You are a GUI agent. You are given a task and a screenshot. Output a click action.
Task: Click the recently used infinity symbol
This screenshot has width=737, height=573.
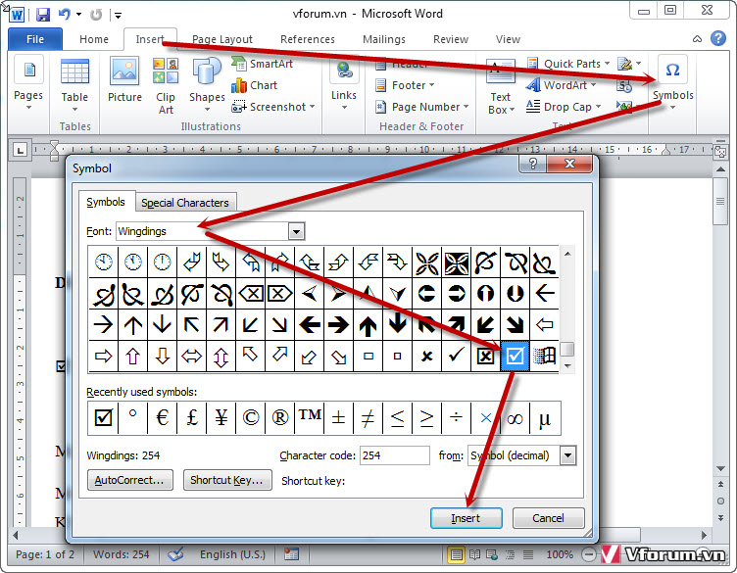coord(516,417)
